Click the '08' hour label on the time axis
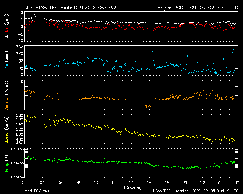 point(78,183)
